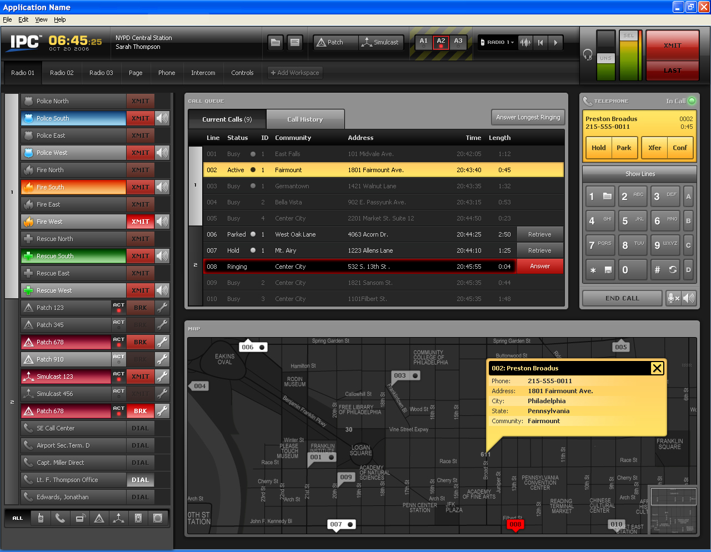Add a new workspace

pos(294,73)
